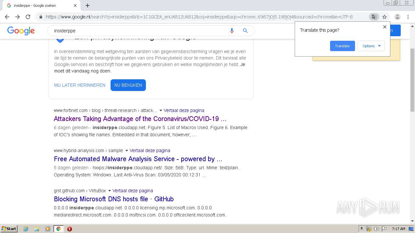Open the fortinet result dropdown arrow
The height and width of the screenshot is (233, 415).
click(161, 110)
